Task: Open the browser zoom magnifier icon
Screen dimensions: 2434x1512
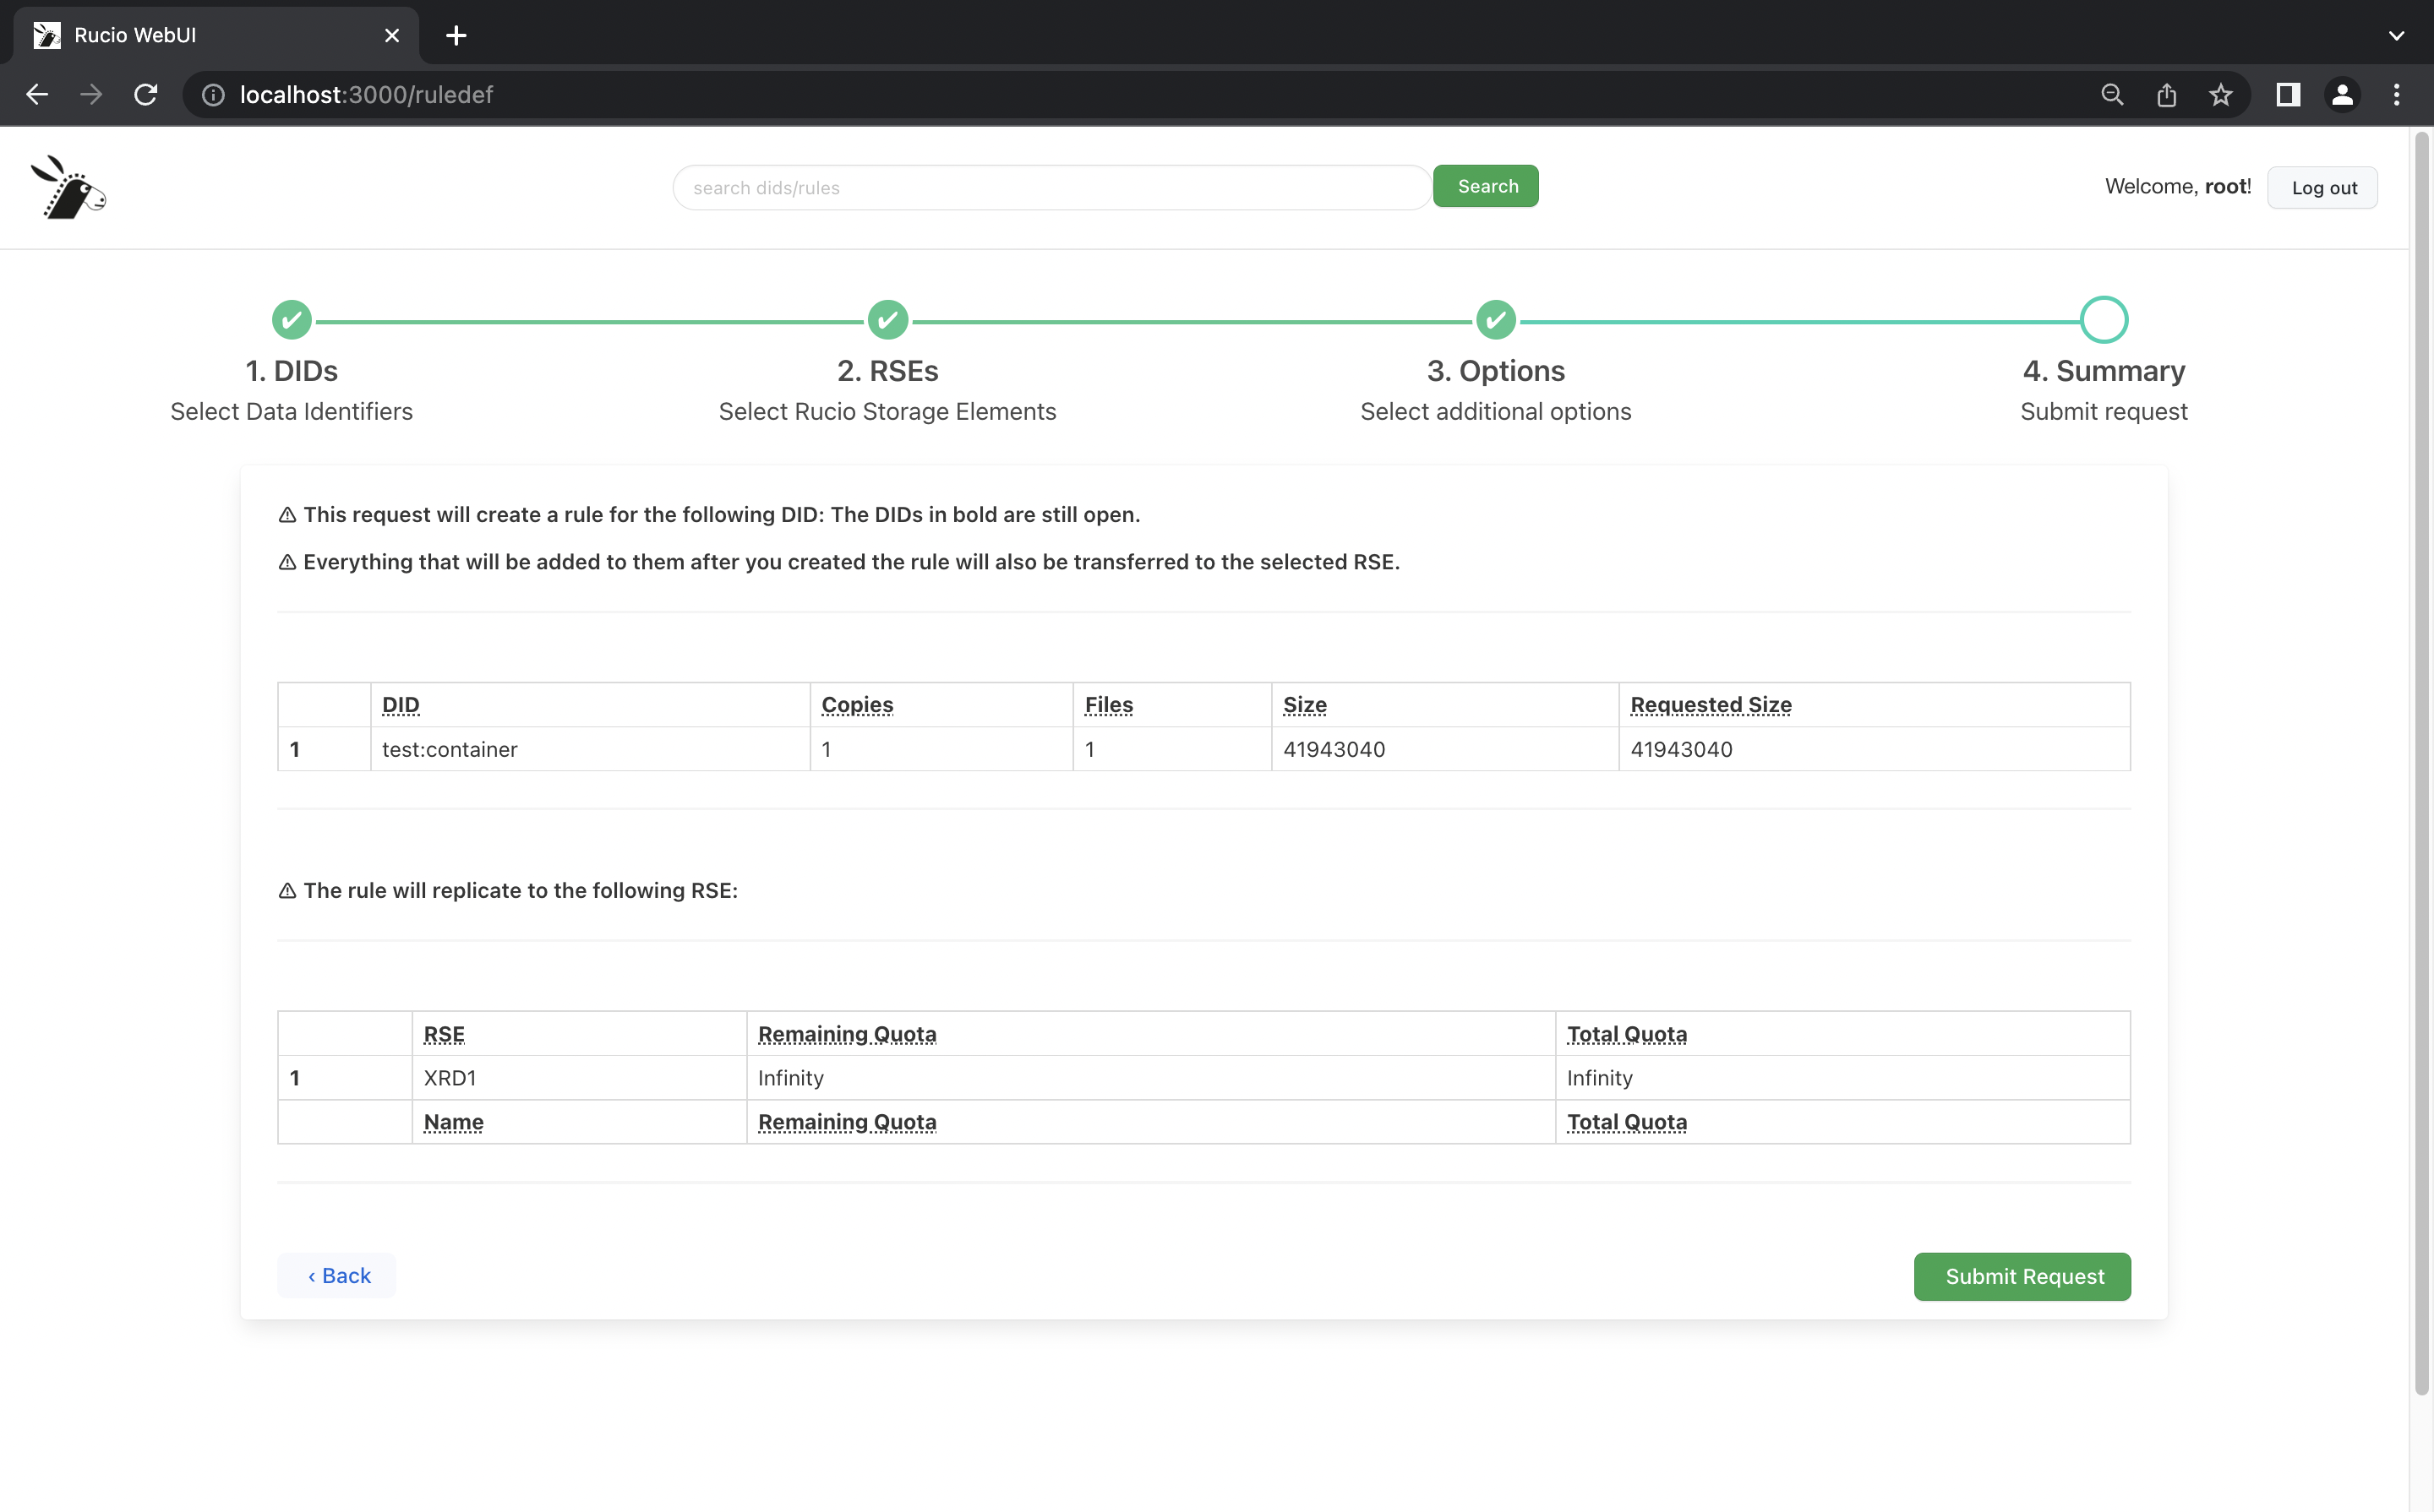Action: click(x=2111, y=94)
